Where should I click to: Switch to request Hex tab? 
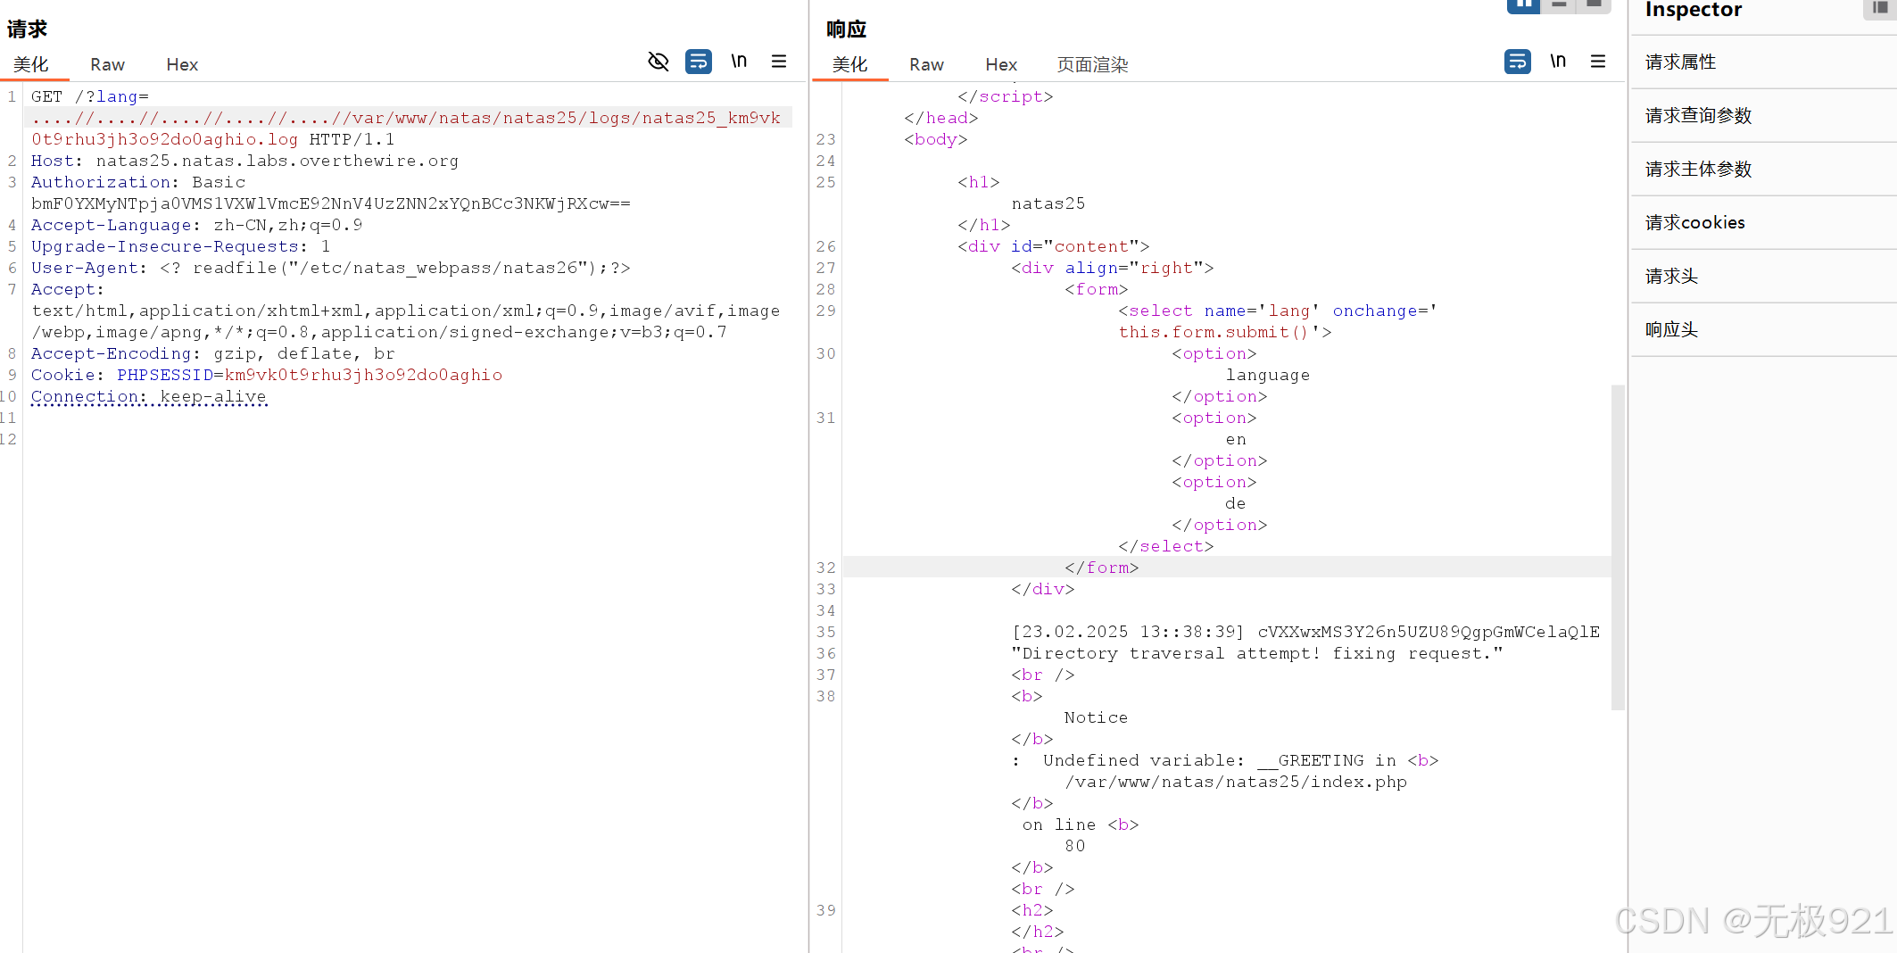[x=182, y=64]
